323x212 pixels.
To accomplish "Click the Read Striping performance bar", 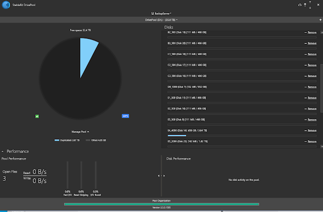I will tap(81, 175).
